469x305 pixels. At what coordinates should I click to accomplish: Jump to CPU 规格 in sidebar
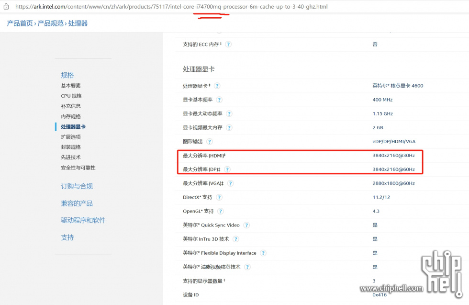(71, 96)
